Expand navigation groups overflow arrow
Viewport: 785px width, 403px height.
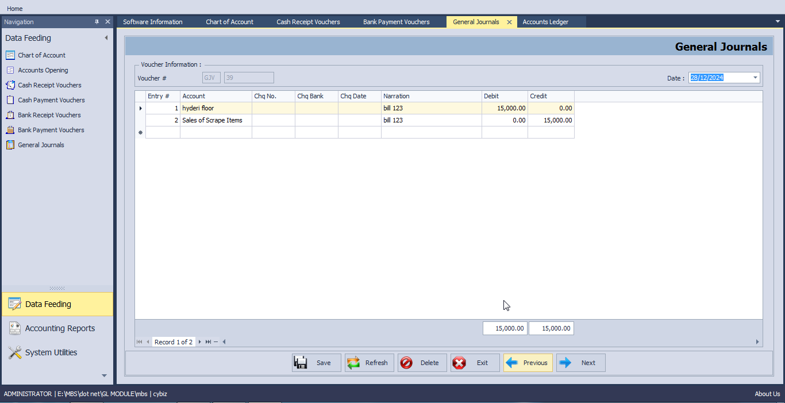pyautogui.click(x=104, y=375)
